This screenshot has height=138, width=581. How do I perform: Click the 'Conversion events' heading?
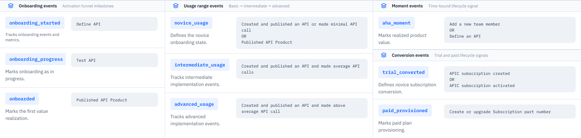pyautogui.click(x=410, y=55)
